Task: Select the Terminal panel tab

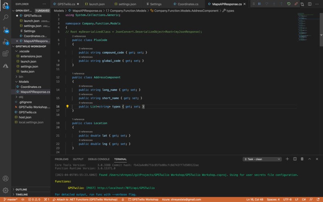Action: click(x=120, y=159)
